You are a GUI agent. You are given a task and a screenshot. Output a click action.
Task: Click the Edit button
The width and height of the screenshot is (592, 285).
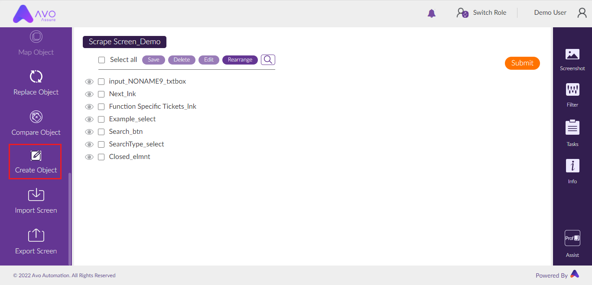pyautogui.click(x=209, y=60)
